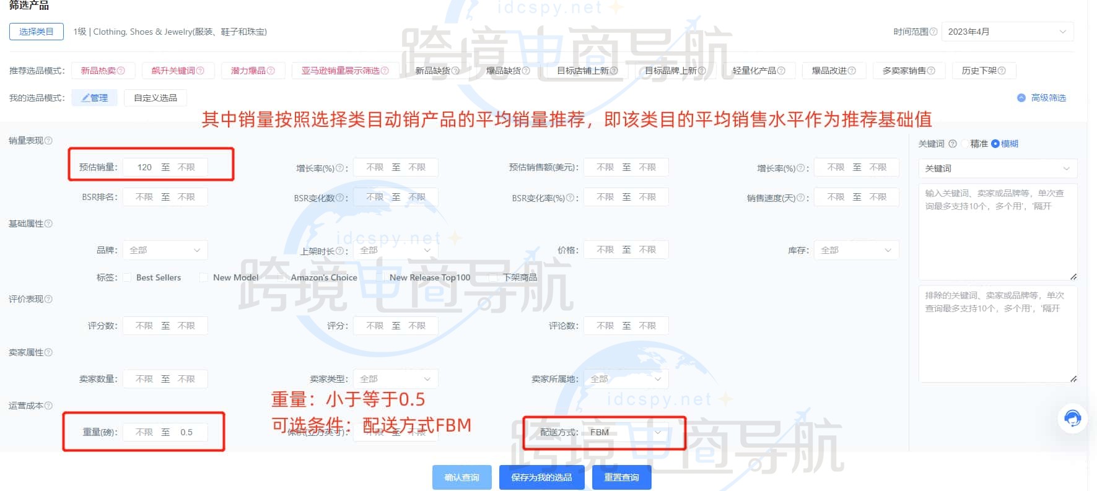The image size is (1097, 491).
Task: Open the 品牌 dropdown
Action: click(165, 250)
